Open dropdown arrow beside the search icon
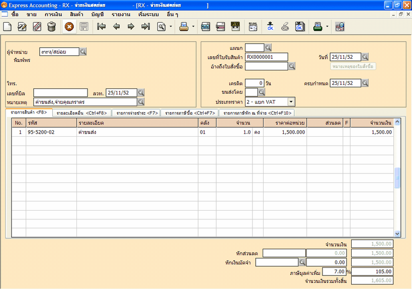The width and height of the screenshot is (412, 289). [x=171, y=27]
